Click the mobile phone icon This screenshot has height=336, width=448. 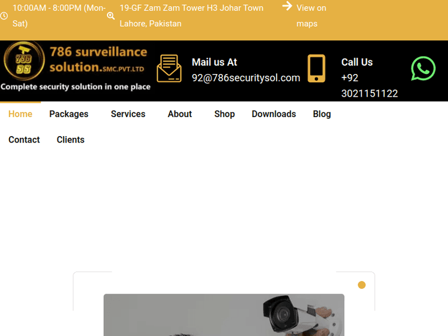[x=316, y=68]
